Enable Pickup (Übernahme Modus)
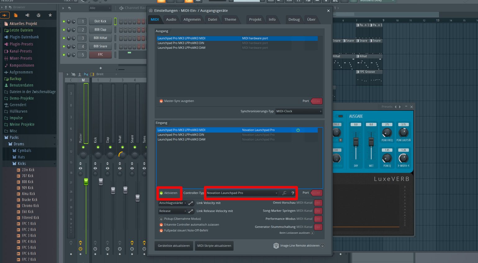This screenshot has width=478, height=263. coord(161,219)
